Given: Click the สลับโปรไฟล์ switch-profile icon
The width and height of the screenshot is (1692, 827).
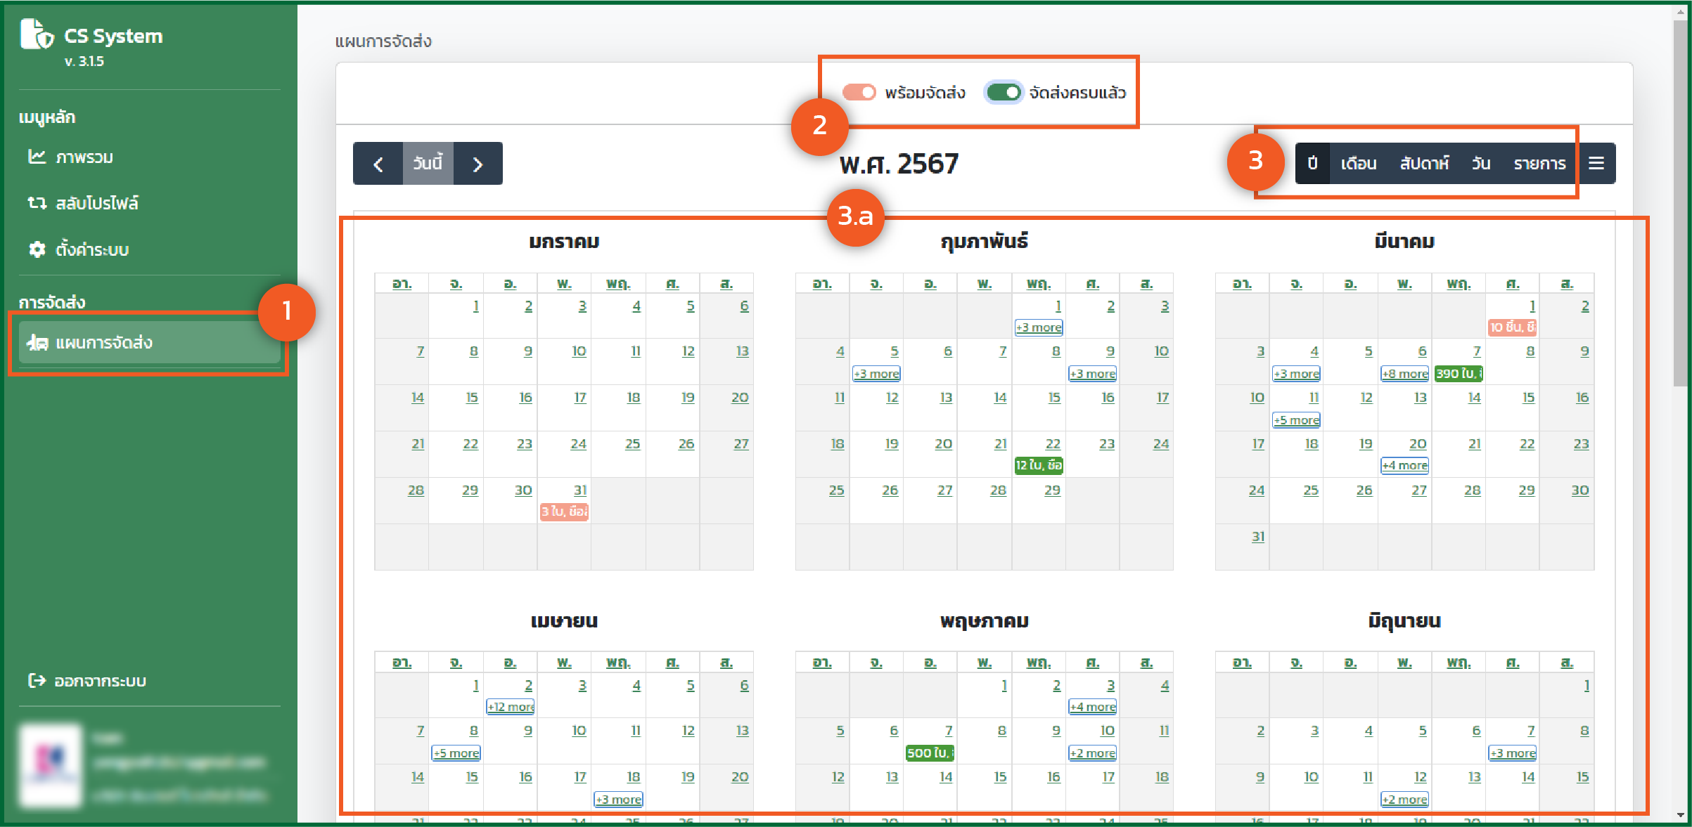Looking at the screenshot, I should (37, 203).
